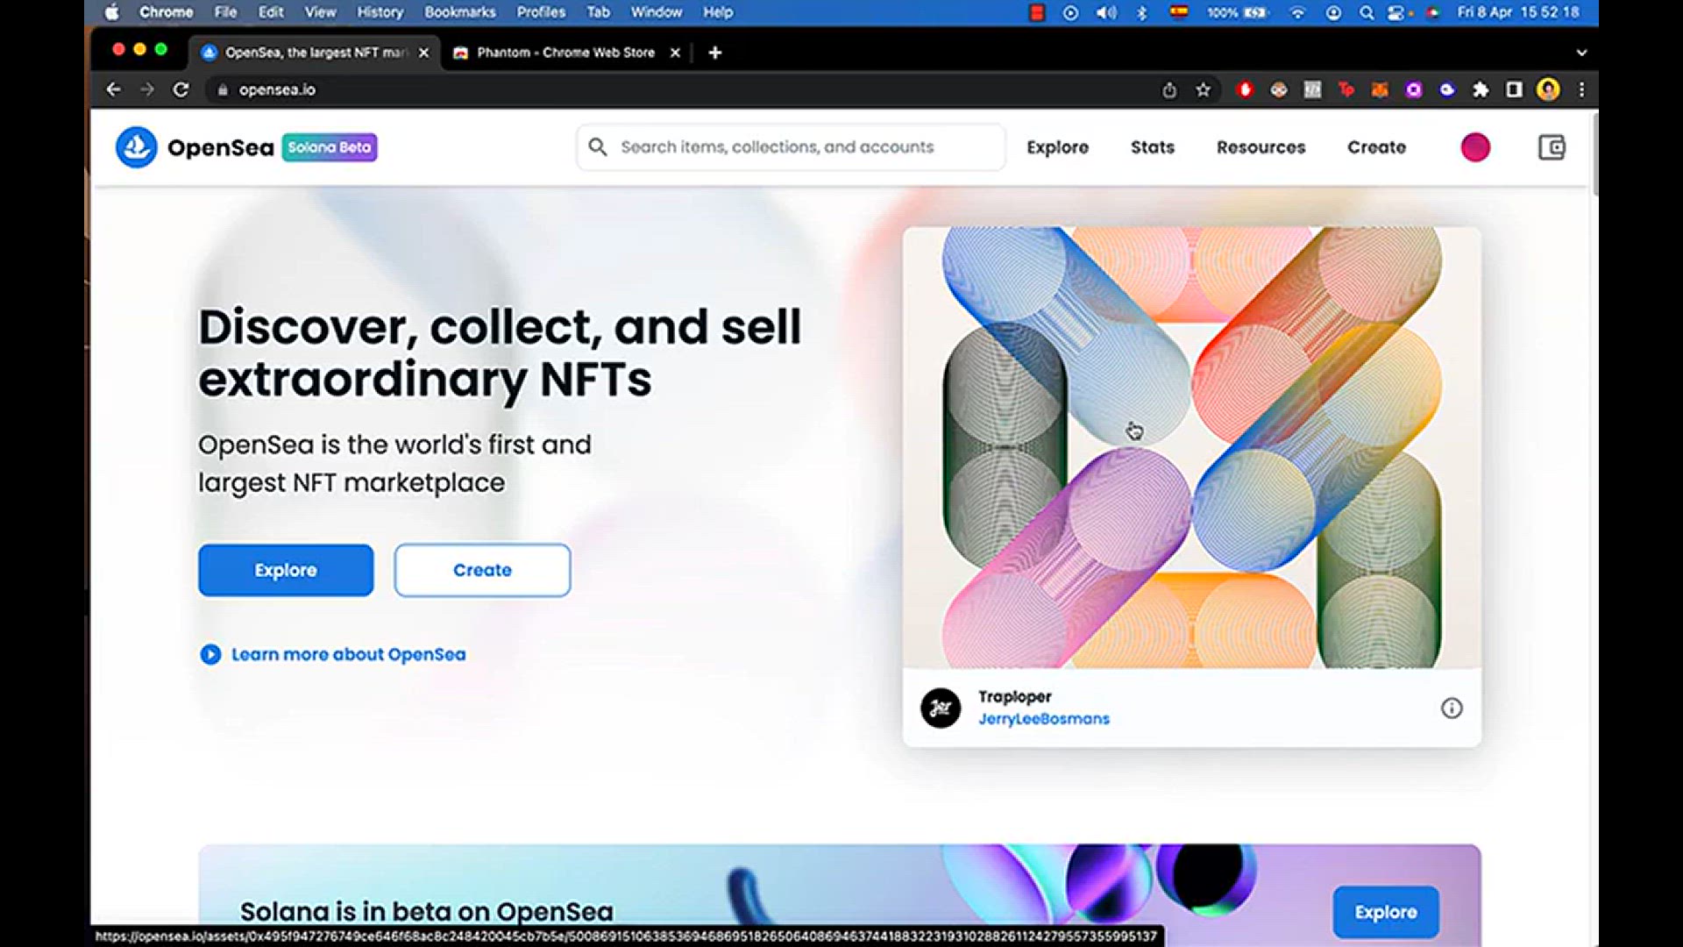Follow Learn more about OpenSea link
1683x947 pixels.
click(348, 654)
